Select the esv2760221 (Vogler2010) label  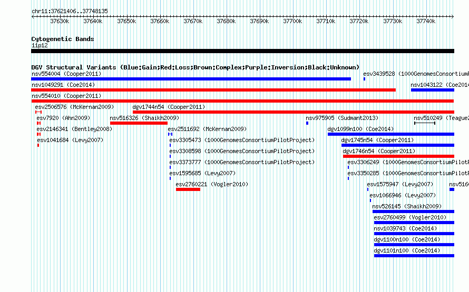click(x=212, y=184)
